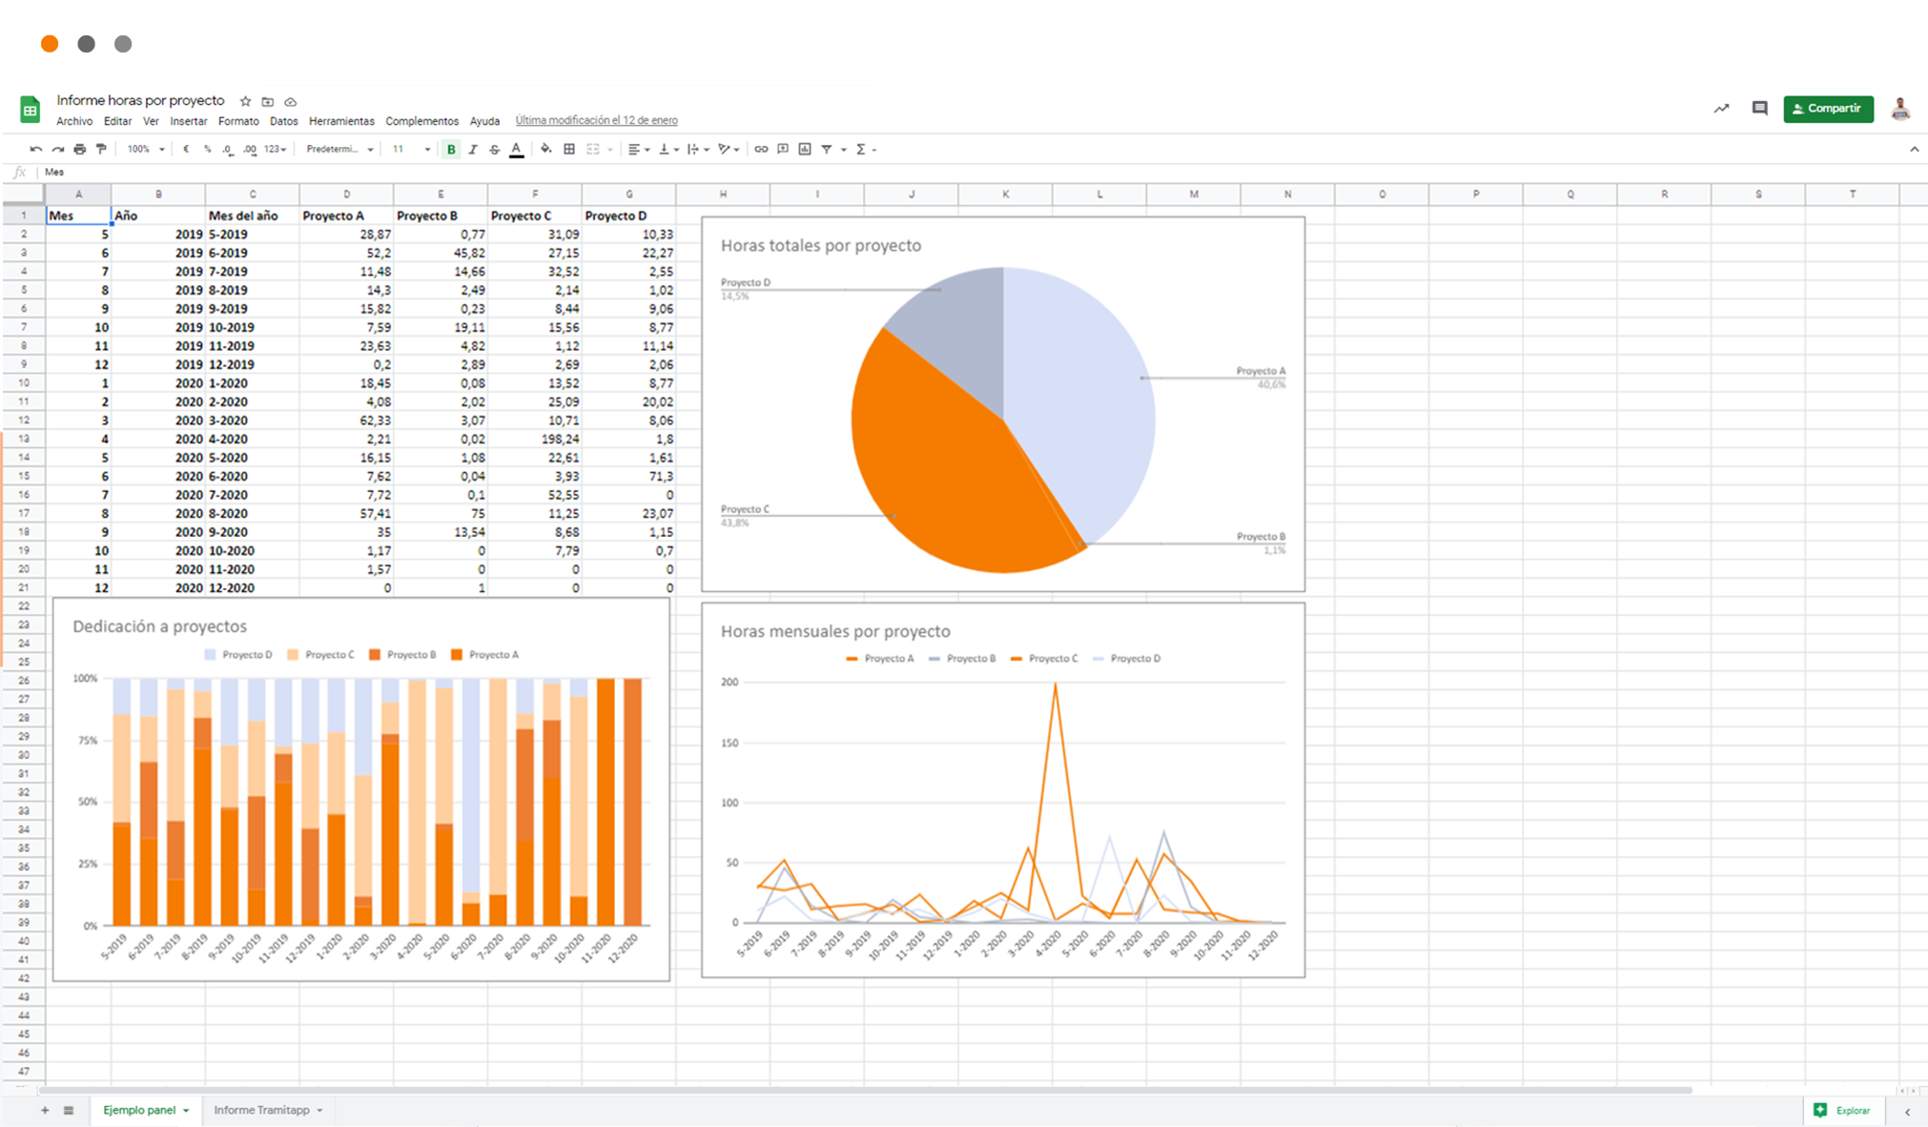This screenshot has width=1928, height=1127.
Task: Open the Última modificación link
Action: click(596, 120)
